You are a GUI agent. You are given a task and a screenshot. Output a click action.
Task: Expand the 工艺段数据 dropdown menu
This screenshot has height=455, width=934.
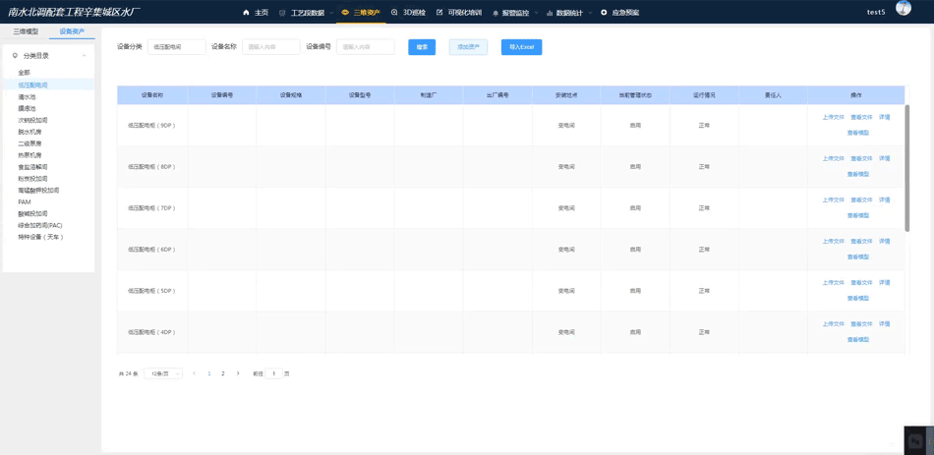click(331, 13)
